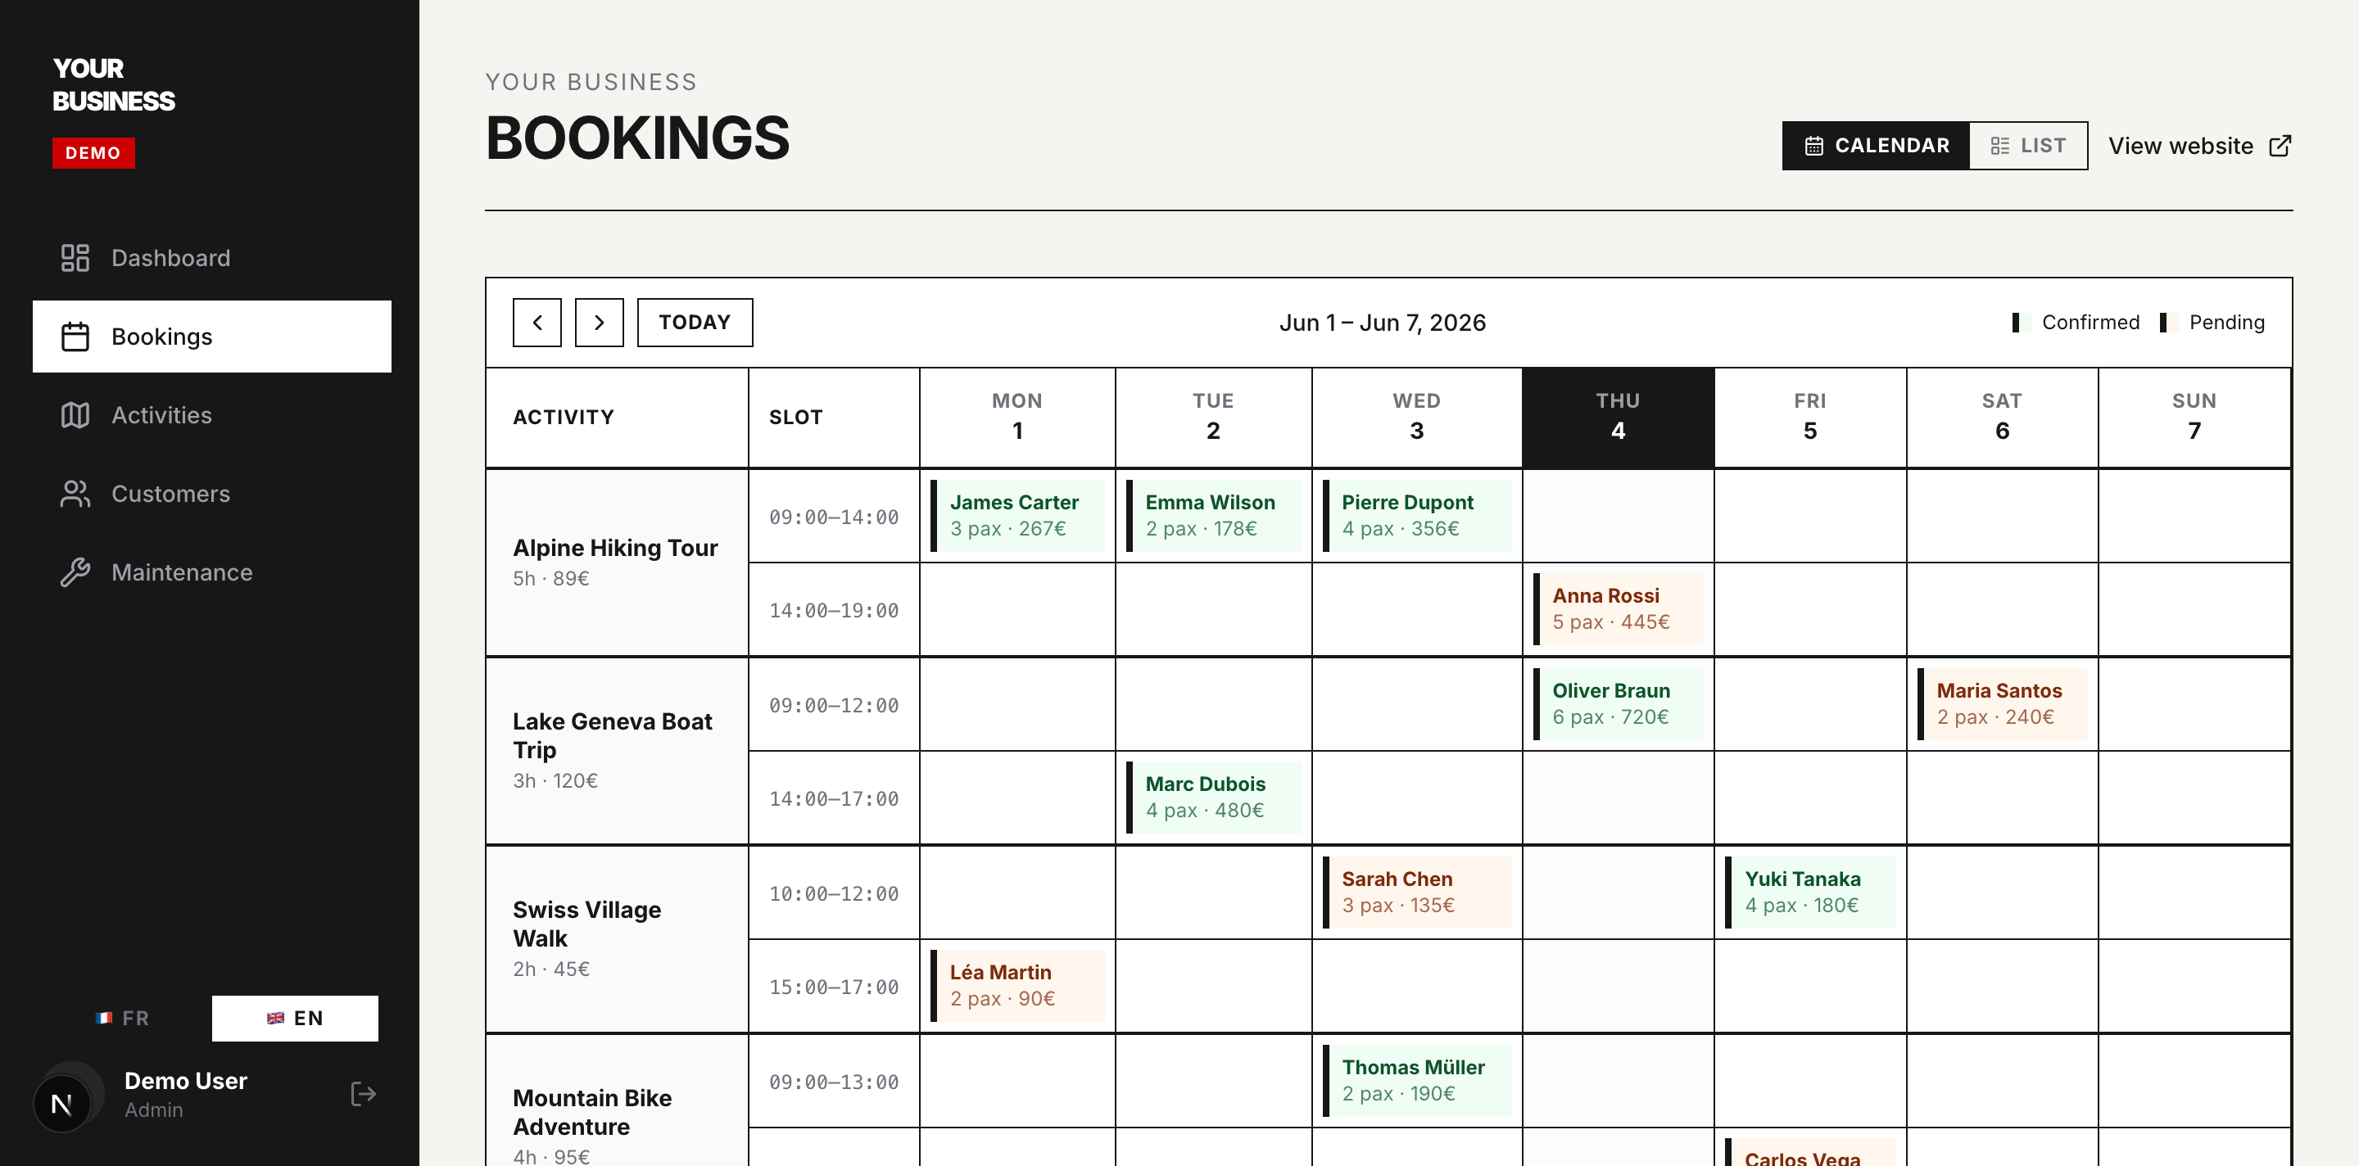Screen dimensions: 2359x1166
Task: Switch to LIST view
Action: (2028, 146)
